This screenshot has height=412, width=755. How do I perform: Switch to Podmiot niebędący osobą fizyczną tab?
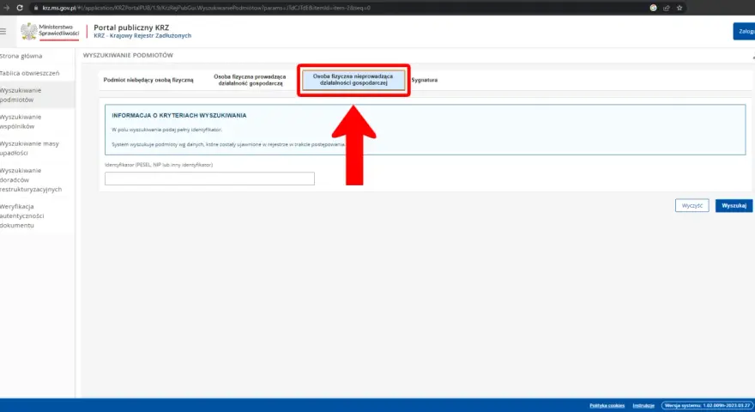(148, 80)
